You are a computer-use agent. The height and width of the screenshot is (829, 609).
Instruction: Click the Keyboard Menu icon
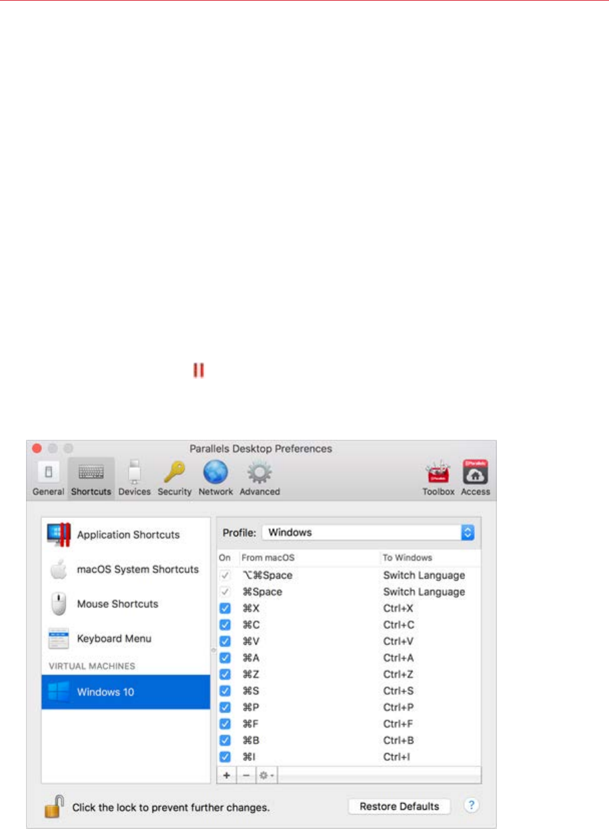pos(59,638)
